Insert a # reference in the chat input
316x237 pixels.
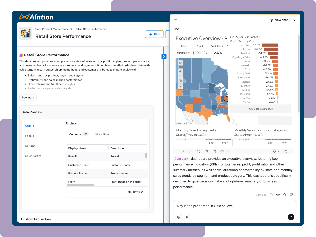click(x=187, y=217)
